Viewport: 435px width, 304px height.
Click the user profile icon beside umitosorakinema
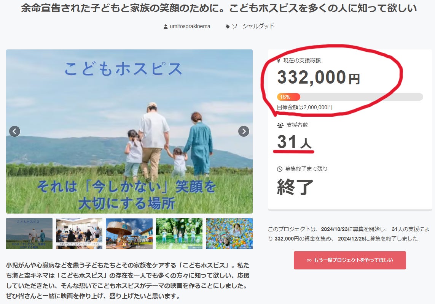(x=166, y=27)
